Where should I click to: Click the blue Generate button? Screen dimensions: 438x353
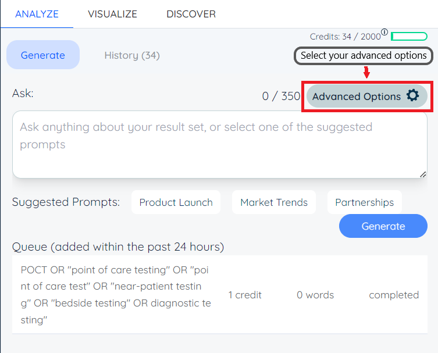(x=383, y=226)
